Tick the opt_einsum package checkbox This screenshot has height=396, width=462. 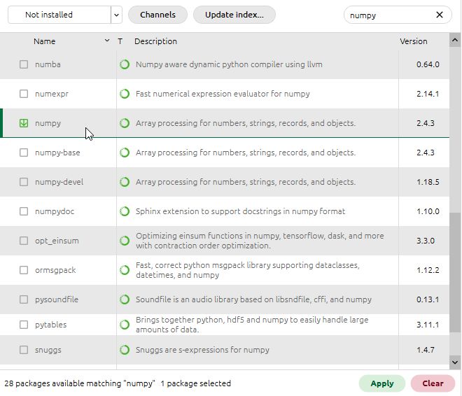(24, 241)
